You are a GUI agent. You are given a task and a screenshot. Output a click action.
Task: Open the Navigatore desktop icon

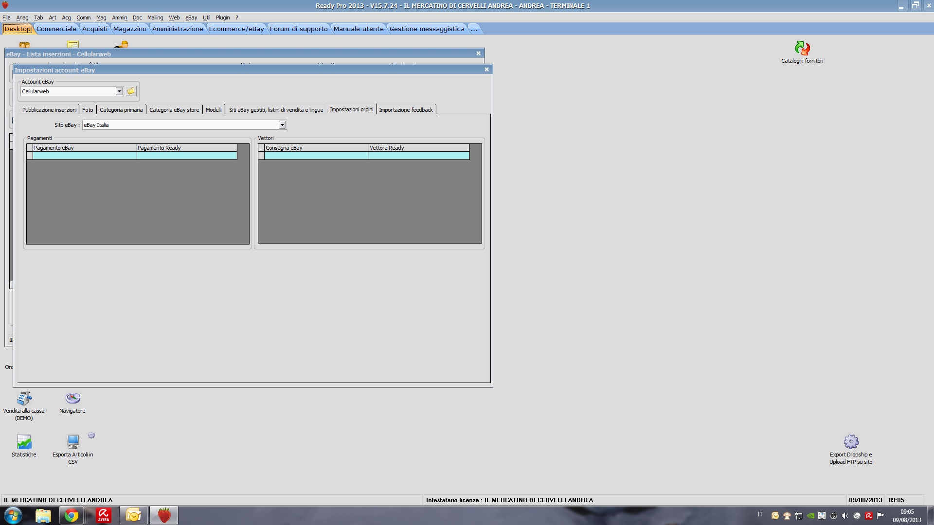72,399
